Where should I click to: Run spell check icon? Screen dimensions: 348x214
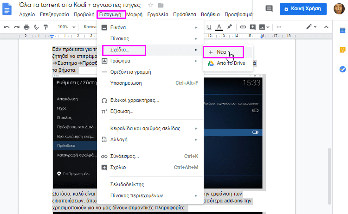36,27
